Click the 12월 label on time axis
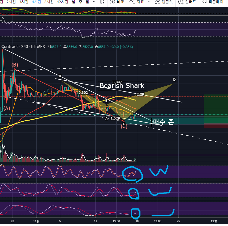Viewport: 228px width, 226px height. pyautogui.click(x=214, y=221)
